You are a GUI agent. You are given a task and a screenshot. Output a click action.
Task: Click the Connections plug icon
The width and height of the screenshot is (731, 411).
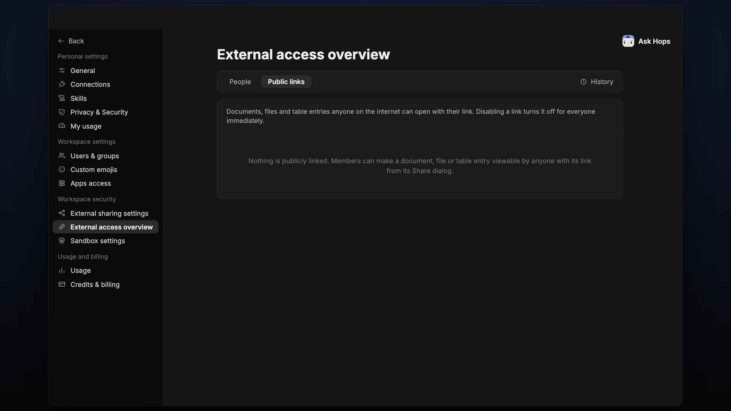[x=62, y=84]
